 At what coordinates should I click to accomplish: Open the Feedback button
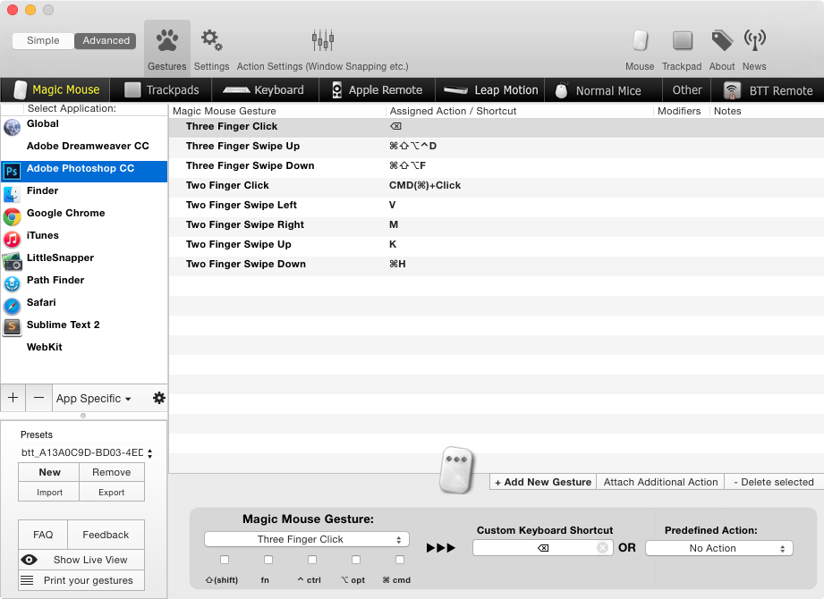tap(106, 535)
